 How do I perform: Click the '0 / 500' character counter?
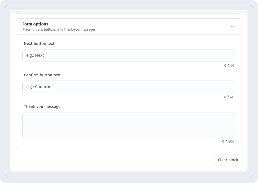[228, 141]
